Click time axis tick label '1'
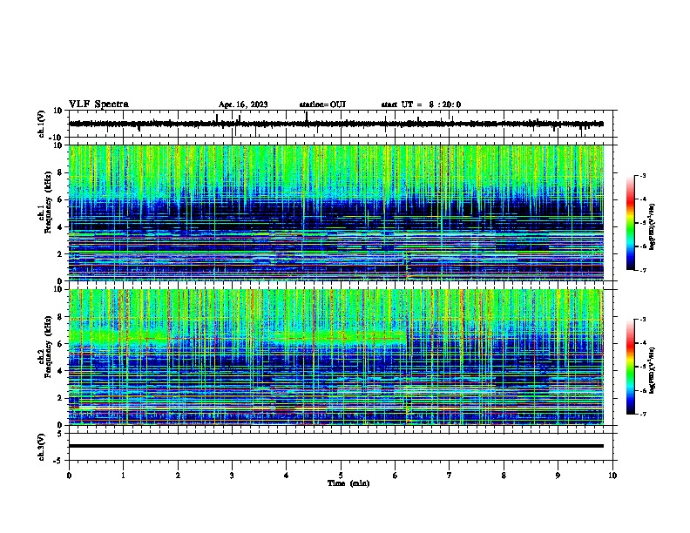The width and height of the screenshot is (690, 533). click(x=124, y=476)
